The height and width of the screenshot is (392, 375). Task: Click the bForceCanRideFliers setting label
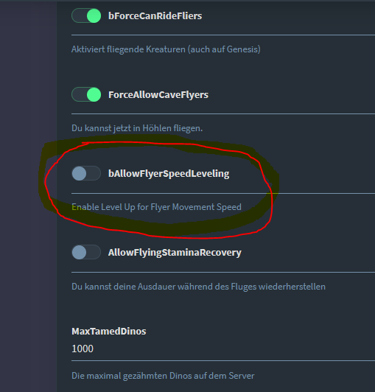[155, 16]
